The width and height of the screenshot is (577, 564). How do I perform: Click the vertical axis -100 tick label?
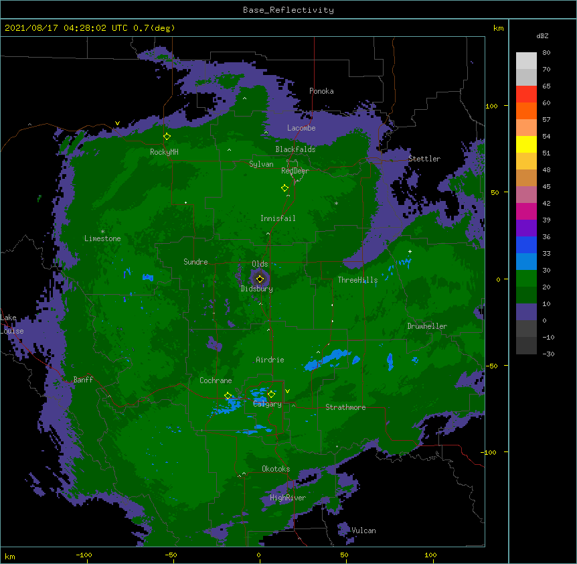tap(489, 452)
